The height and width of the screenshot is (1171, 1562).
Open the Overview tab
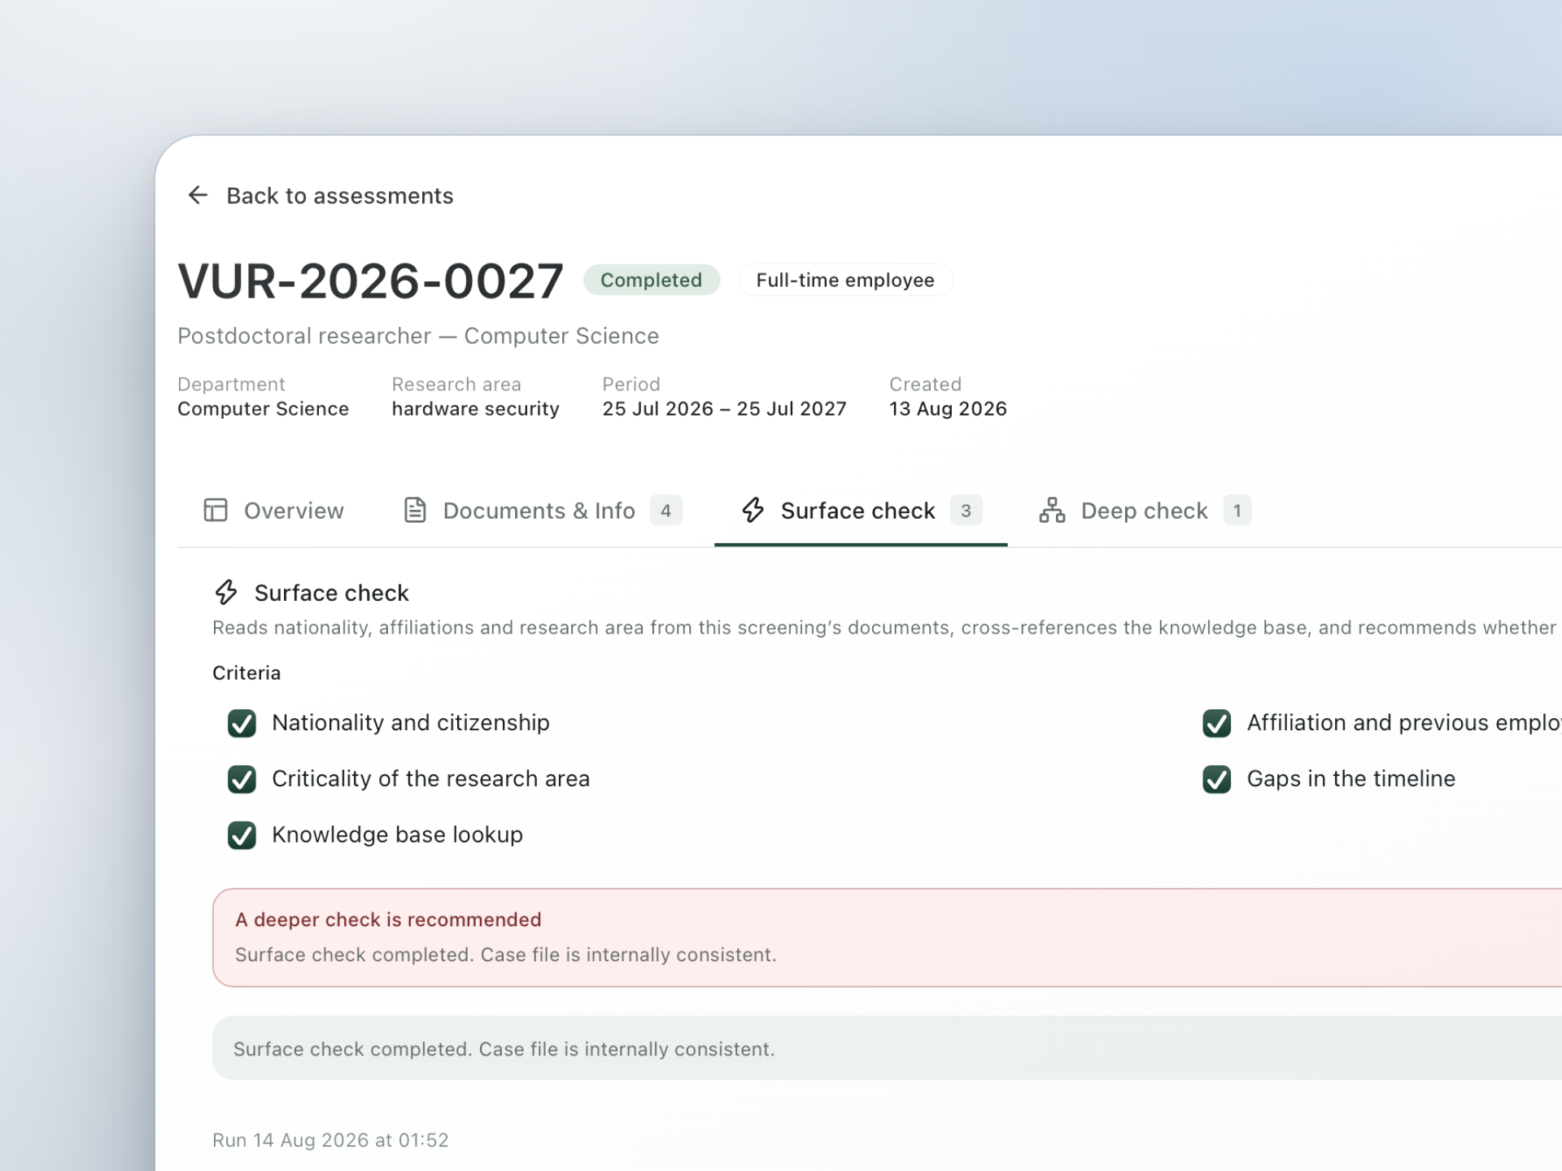coord(273,511)
